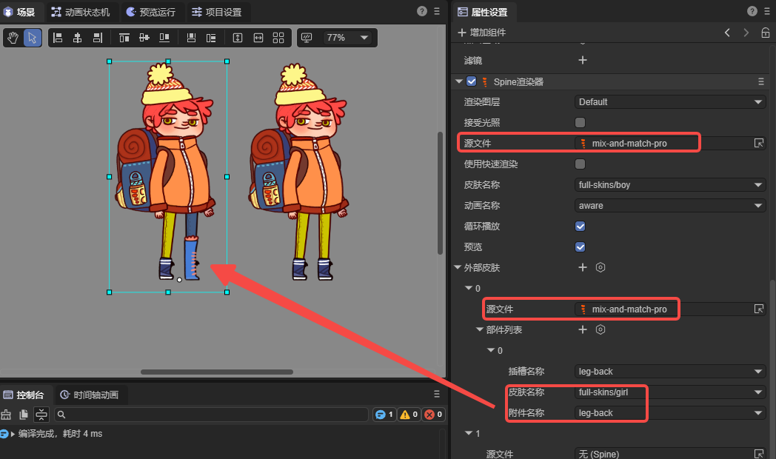Click the match height icon in toolbar
Image resolution: width=776 pixels, height=459 pixels.
[x=238, y=38]
